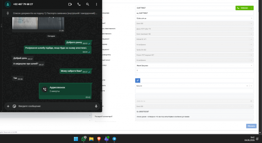Click the Сегодня date separator in chat
The image size is (262, 143).
pyautogui.click(x=51, y=36)
